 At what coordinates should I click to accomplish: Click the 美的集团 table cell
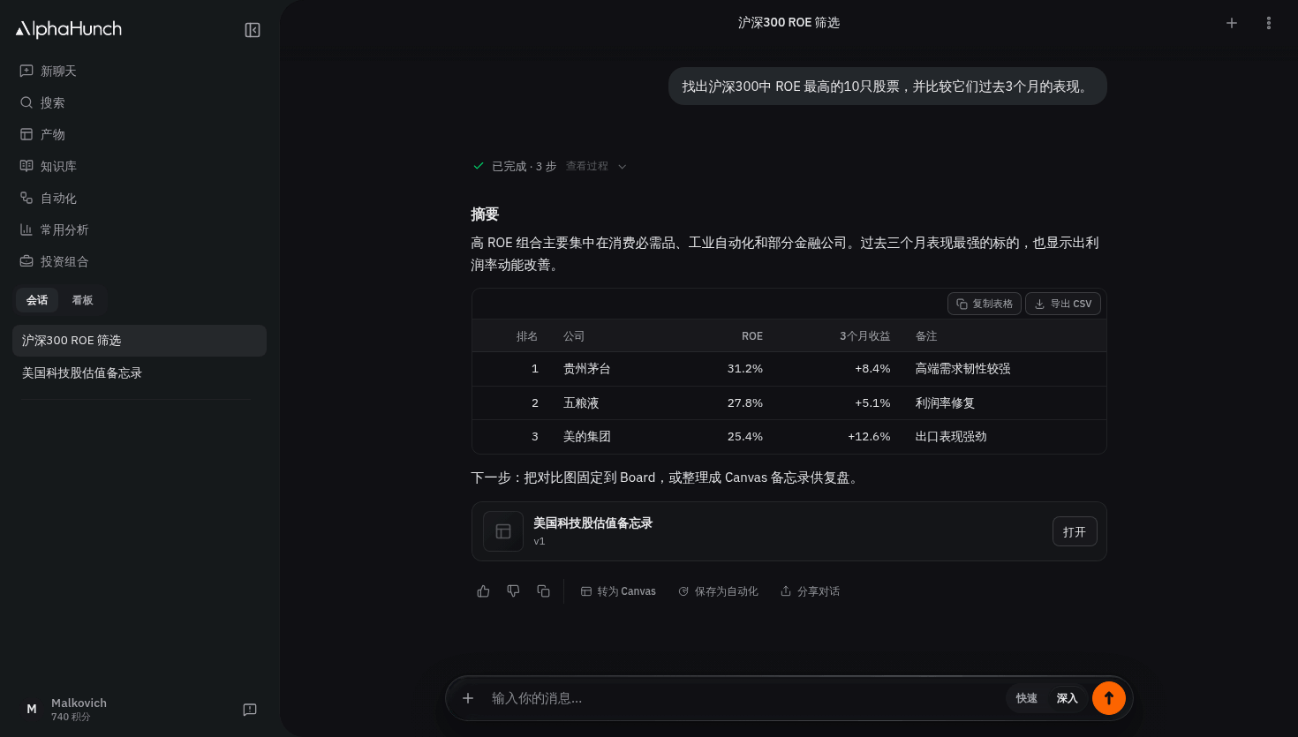point(587,437)
